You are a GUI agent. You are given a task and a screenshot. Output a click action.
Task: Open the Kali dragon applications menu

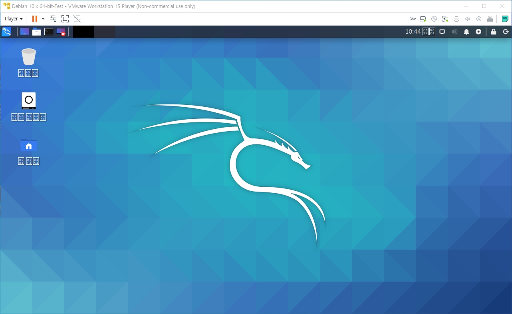pyautogui.click(x=6, y=32)
